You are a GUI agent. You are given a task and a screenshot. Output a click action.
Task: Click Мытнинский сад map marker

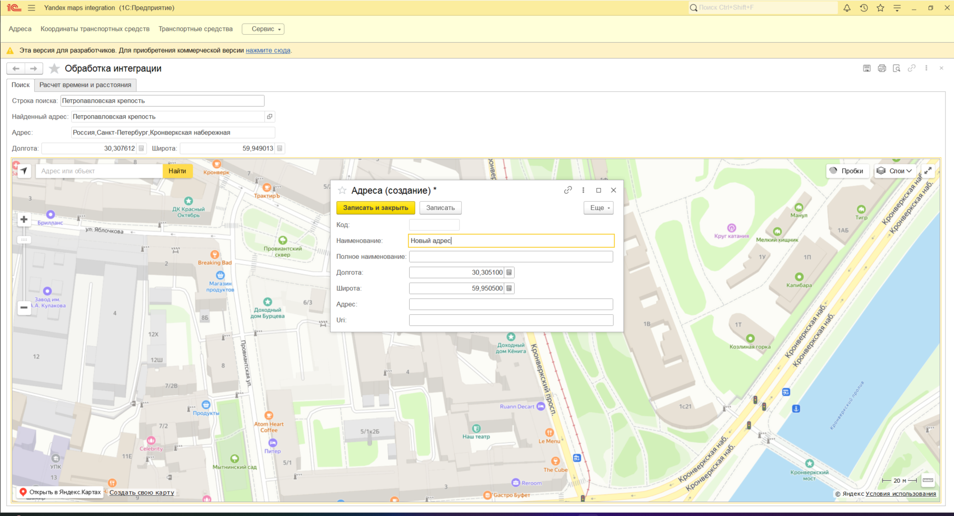tap(235, 458)
